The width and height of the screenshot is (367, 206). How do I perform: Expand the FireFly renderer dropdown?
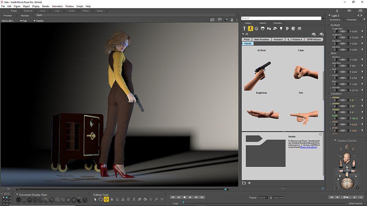point(34,21)
